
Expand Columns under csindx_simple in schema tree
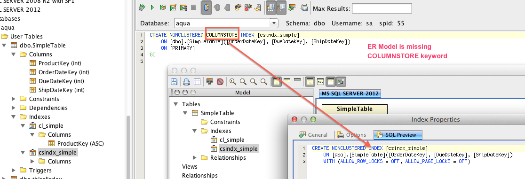(32, 161)
